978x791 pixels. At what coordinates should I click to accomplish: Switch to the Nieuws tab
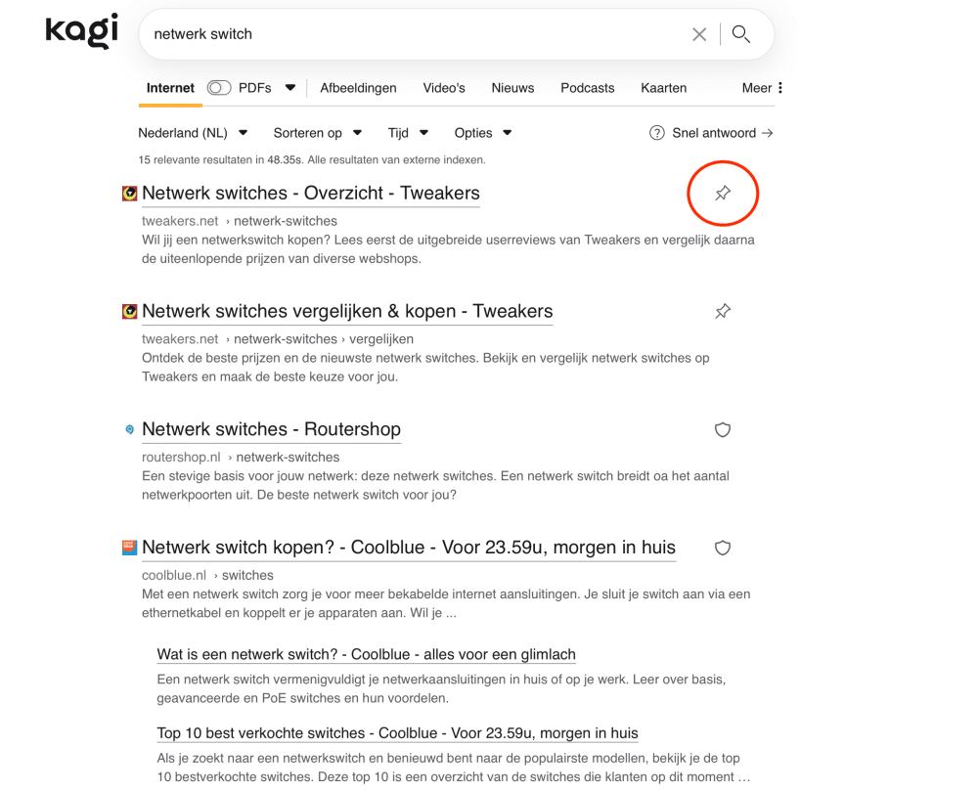click(x=512, y=88)
